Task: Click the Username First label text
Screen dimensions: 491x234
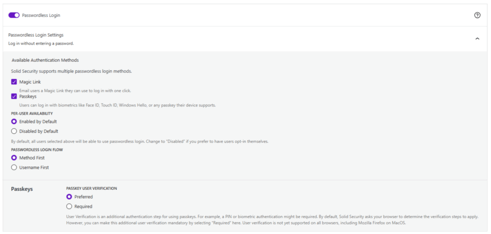Action: (x=34, y=167)
